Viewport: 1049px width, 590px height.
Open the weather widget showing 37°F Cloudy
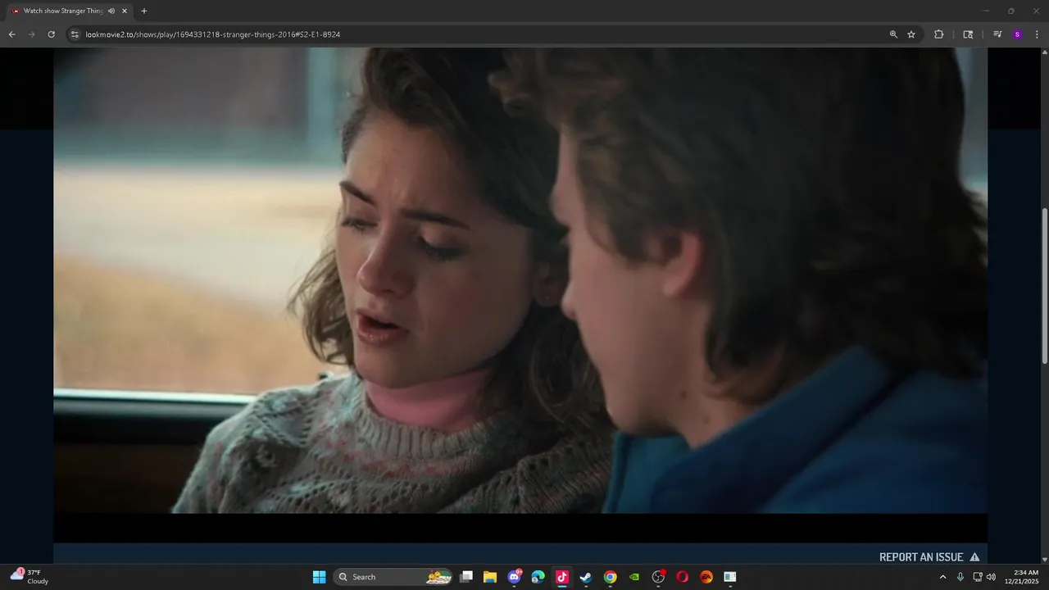[30, 577]
